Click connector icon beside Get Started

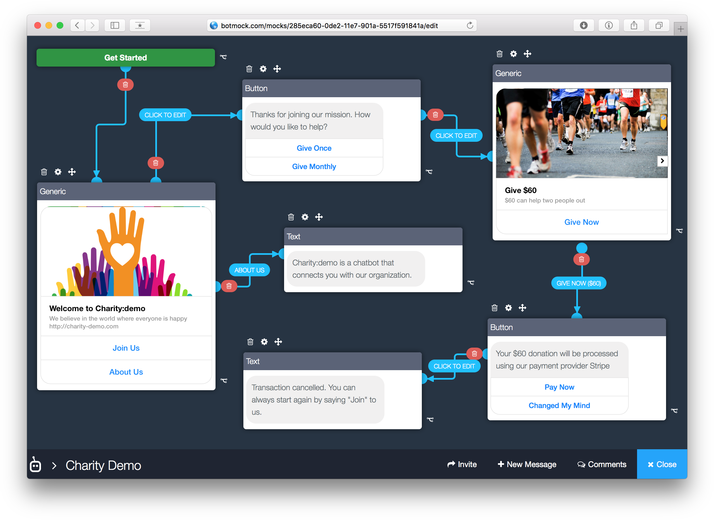click(223, 57)
